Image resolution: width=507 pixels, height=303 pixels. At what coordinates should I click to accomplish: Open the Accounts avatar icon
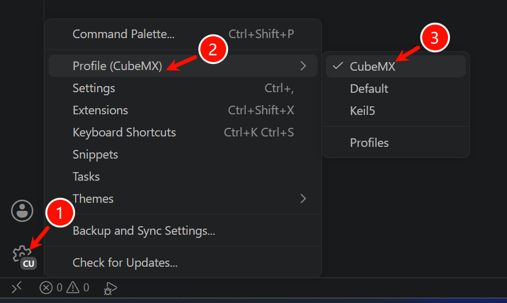(22, 211)
